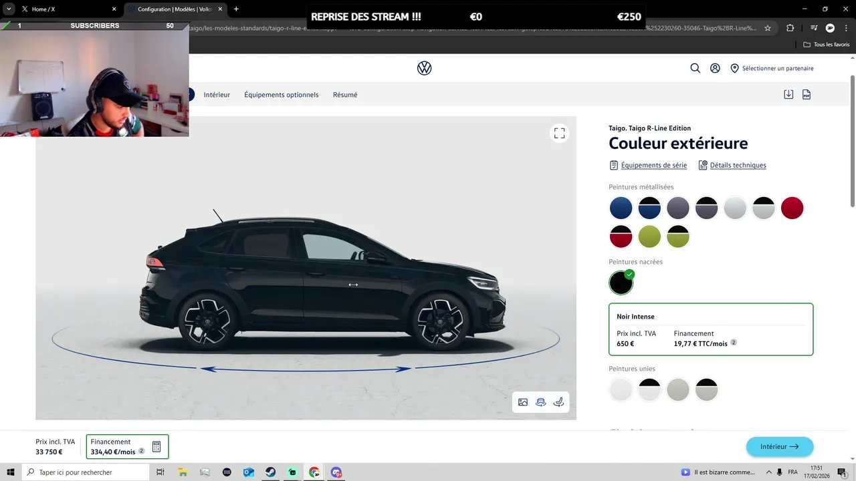The image size is (856, 481).
Task: Select solid light grey unie paint
Action: pyautogui.click(x=678, y=389)
